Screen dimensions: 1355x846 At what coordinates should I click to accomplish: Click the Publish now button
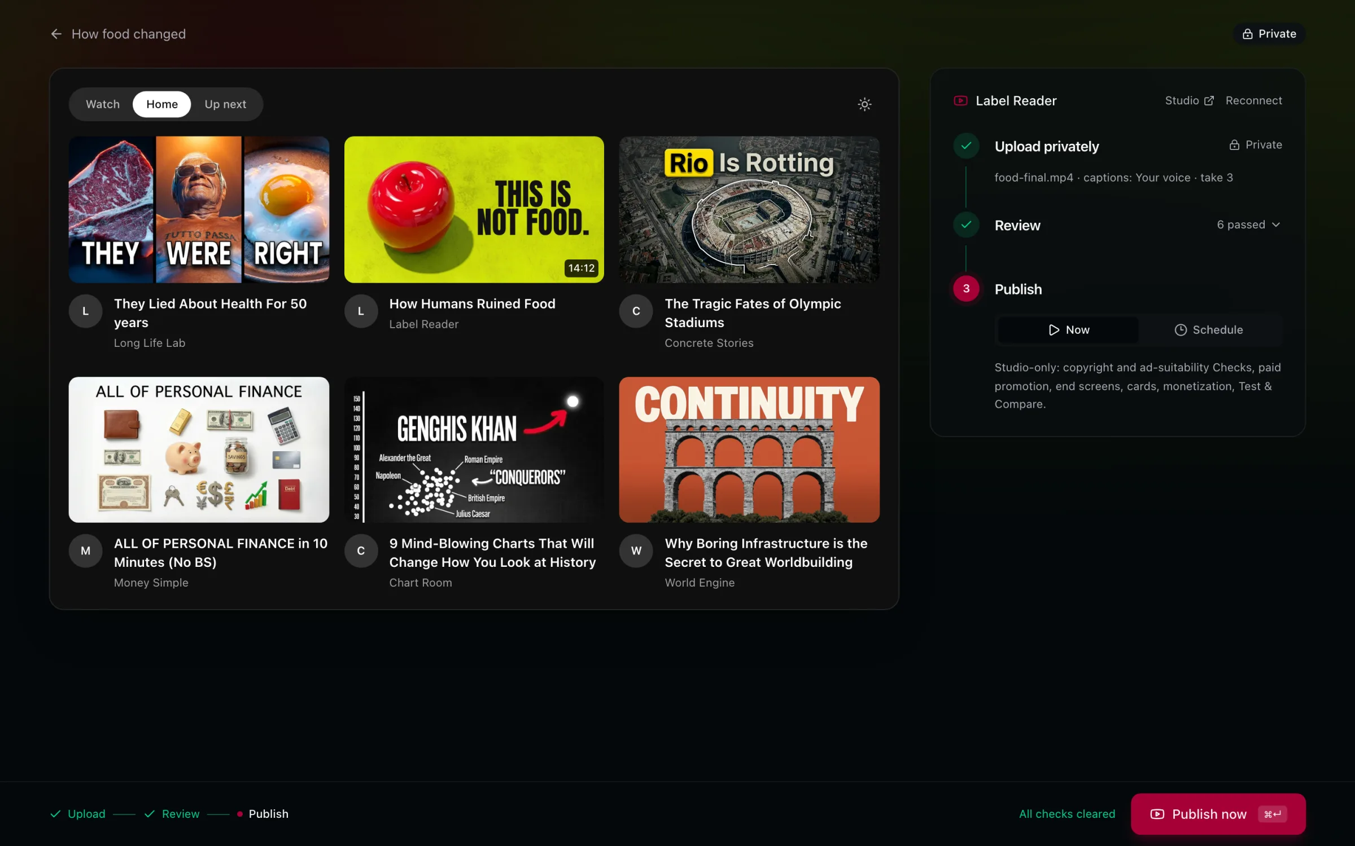pyautogui.click(x=1218, y=814)
